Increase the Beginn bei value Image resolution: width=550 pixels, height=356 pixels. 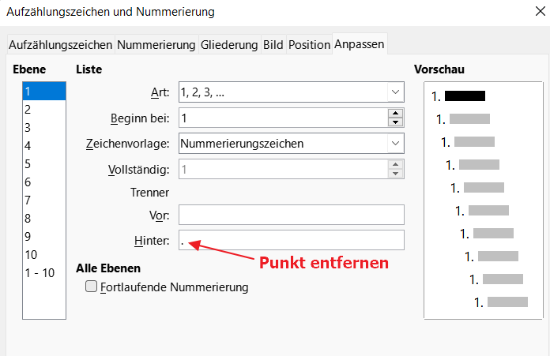pos(396,114)
